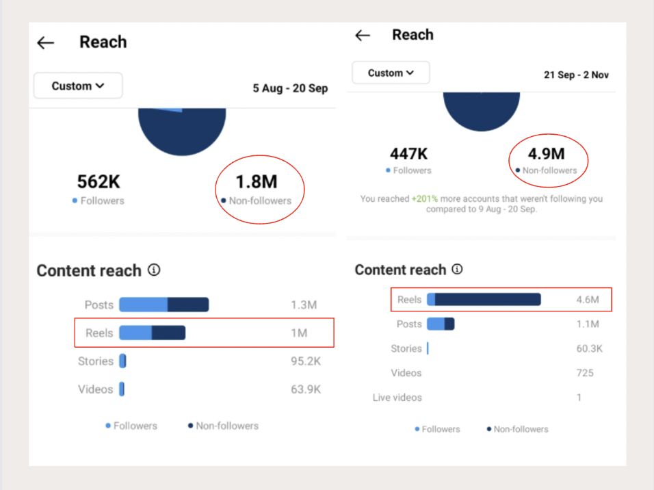This screenshot has height=490, width=654.
Task: Click the 'You reached +201% more accounts' note
Action: point(482,204)
